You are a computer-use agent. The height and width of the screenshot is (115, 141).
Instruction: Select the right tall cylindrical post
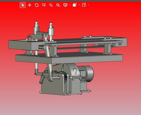51,31
